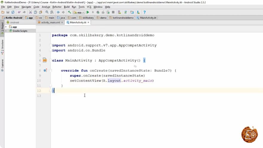Open the Build menu

click(67, 7)
